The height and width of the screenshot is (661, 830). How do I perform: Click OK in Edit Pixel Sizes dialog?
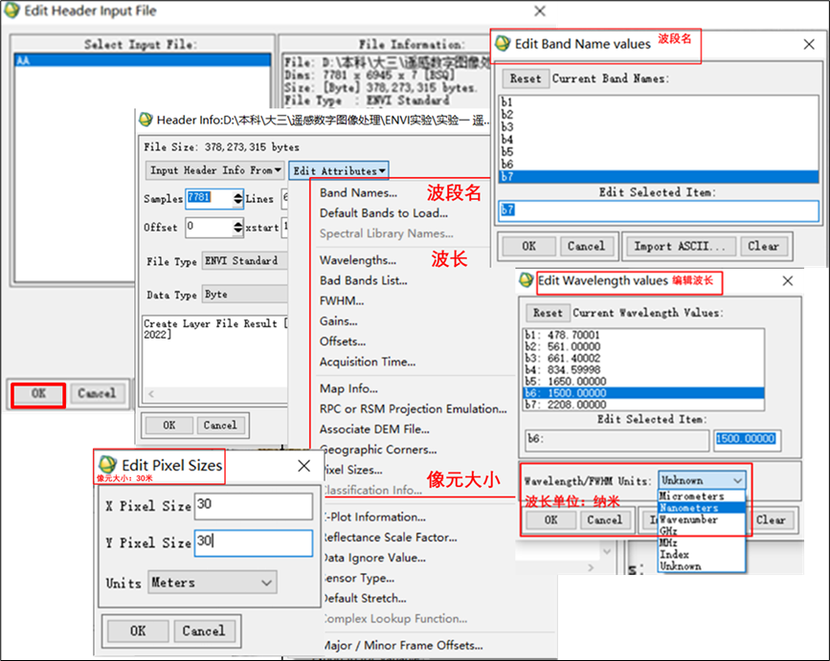138,630
